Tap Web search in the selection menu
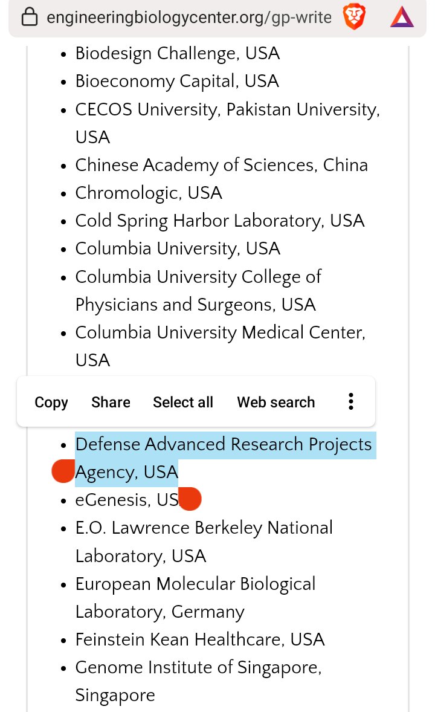Screen dimensions: 435x712 tap(276, 403)
